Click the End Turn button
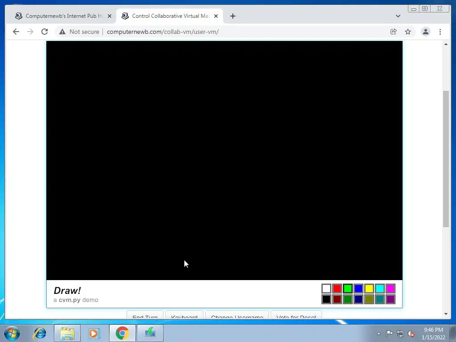This screenshot has height=342, width=456. pos(145,315)
